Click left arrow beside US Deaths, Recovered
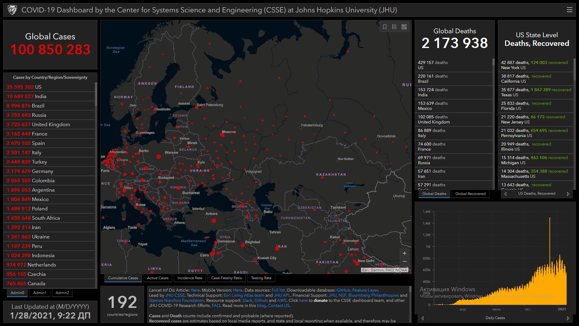The image size is (579, 326). coord(506,194)
